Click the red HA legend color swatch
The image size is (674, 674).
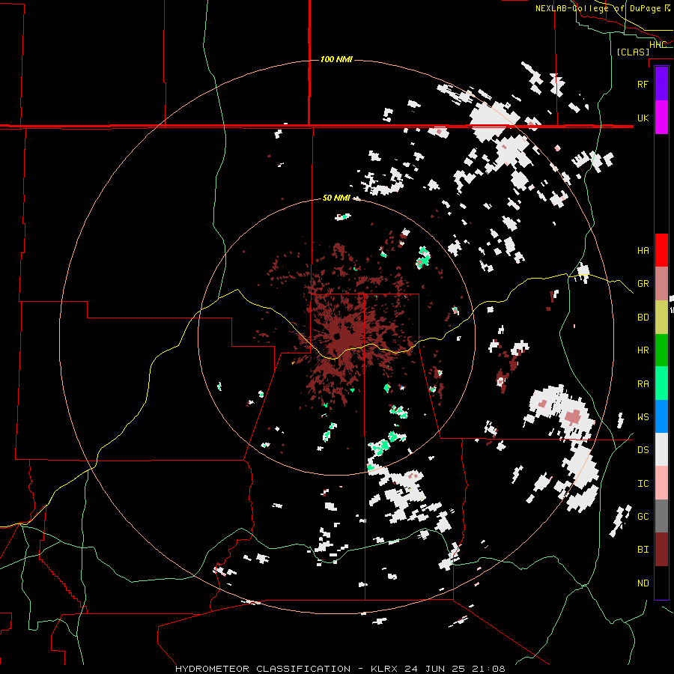click(661, 250)
